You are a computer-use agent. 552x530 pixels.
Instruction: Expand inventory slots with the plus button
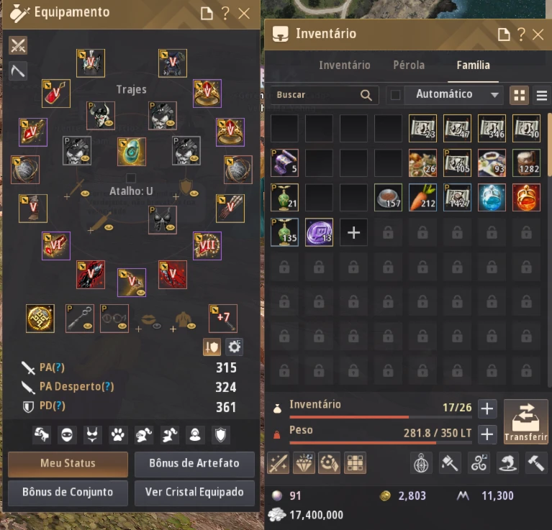click(487, 408)
